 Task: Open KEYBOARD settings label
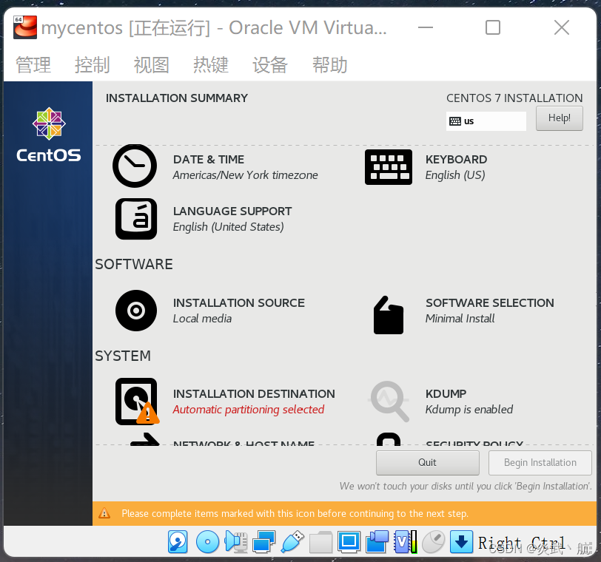(456, 159)
